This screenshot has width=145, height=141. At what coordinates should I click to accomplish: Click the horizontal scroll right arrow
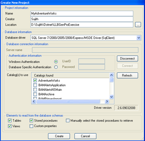[107, 101]
